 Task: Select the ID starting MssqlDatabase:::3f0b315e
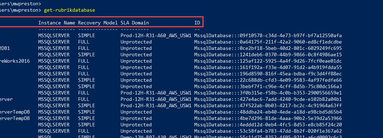coord(268,93)
